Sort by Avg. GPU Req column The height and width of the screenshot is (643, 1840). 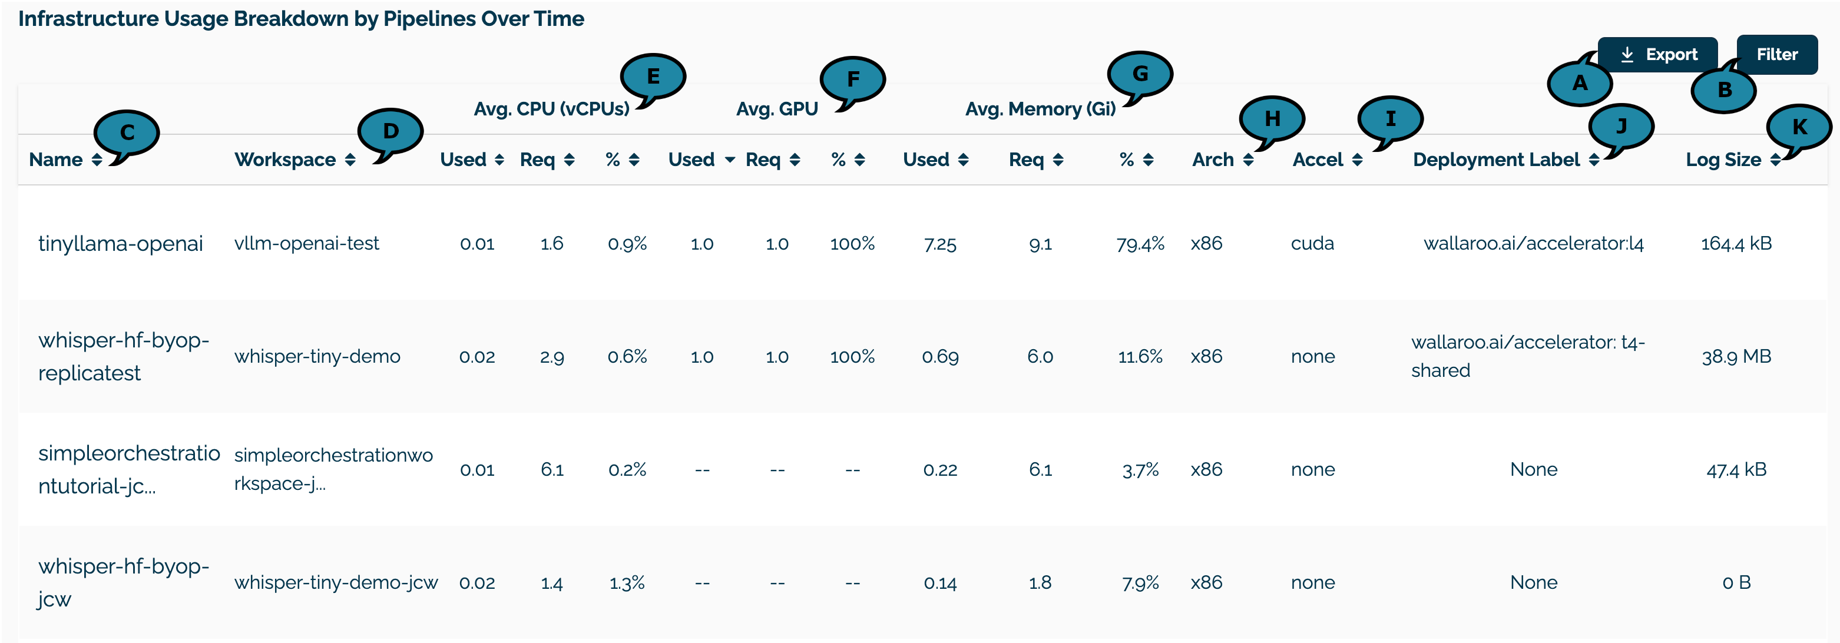(795, 160)
